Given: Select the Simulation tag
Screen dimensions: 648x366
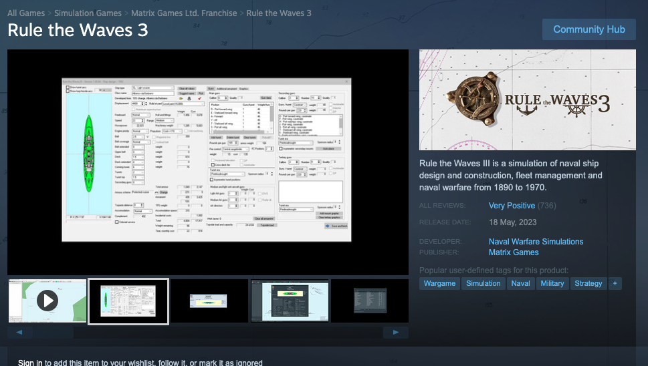Looking at the screenshot, I should (483, 283).
